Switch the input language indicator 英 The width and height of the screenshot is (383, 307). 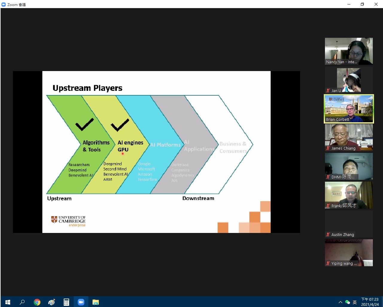point(355,302)
